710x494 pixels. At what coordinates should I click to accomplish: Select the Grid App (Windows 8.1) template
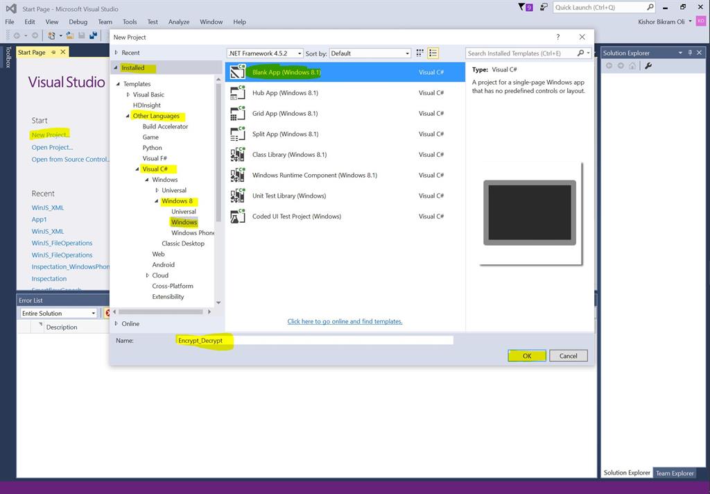[345, 113]
